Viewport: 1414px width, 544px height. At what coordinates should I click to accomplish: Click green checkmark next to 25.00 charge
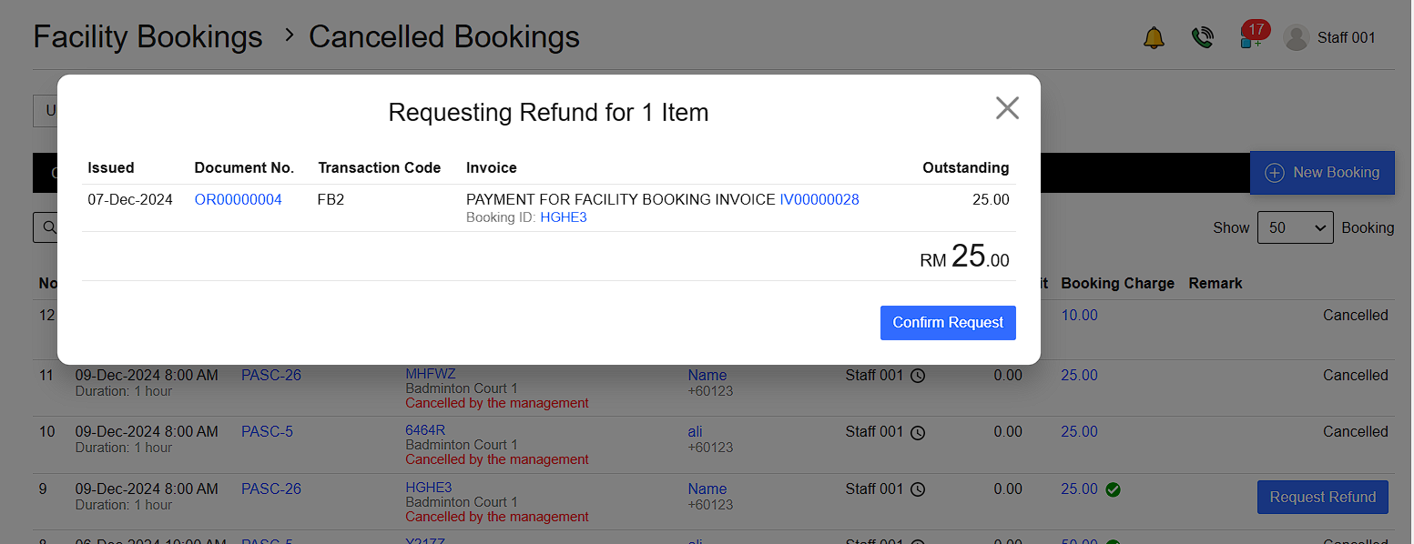1113,489
